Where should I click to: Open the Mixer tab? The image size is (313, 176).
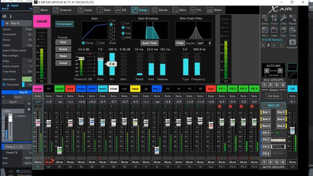[x=41, y=10]
